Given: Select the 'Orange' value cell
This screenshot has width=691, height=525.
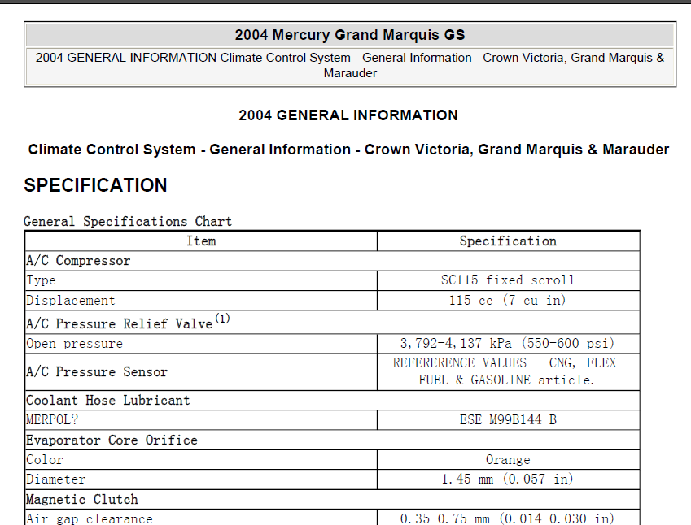Looking at the screenshot, I should (508, 460).
